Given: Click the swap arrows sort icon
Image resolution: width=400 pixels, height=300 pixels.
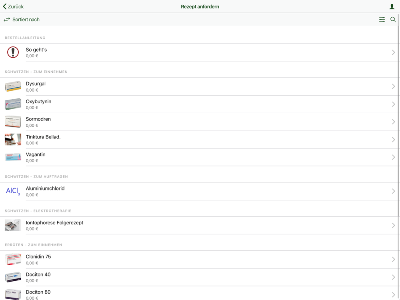Looking at the screenshot, I should point(7,19).
